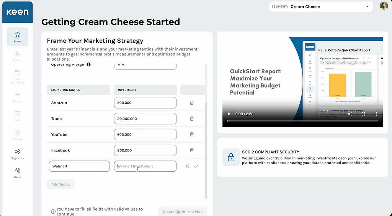Delete the Facebook tactic row
Viewport: 392px width, 216px height.
[x=192, y=150]
